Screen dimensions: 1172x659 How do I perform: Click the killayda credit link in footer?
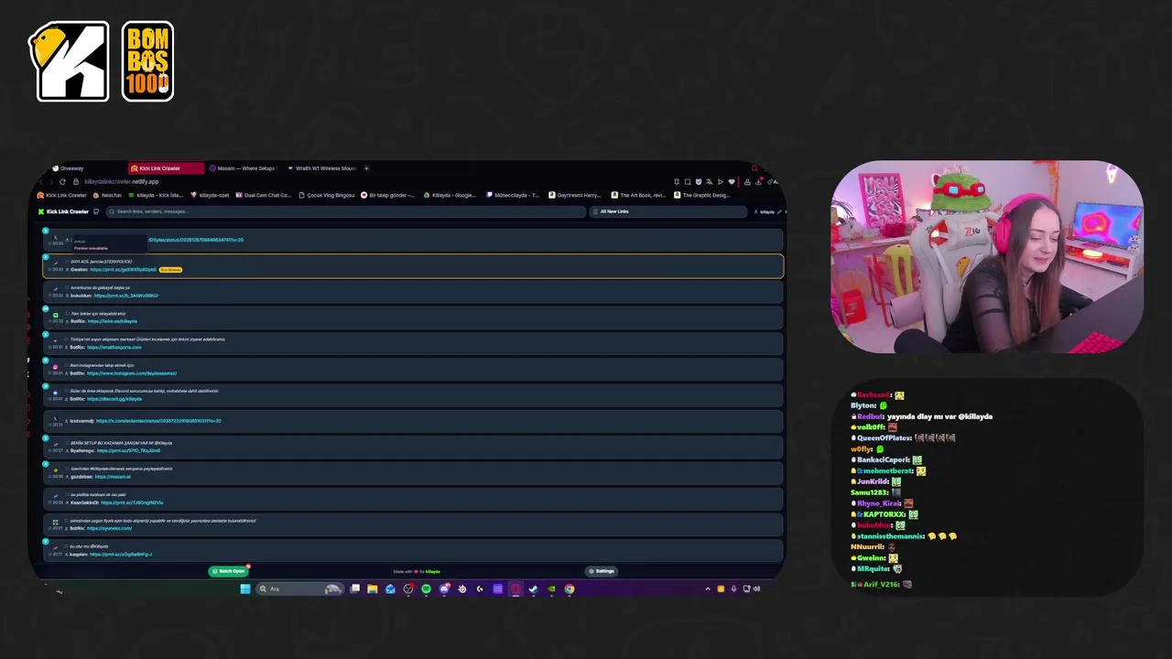(x=432, y=572)
